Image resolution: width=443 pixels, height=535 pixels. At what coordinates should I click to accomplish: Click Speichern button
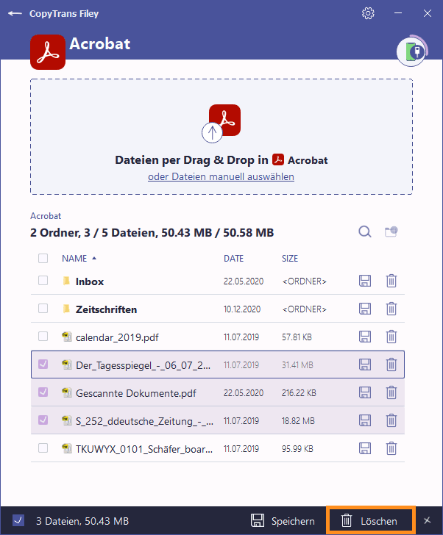coord(283,521)
